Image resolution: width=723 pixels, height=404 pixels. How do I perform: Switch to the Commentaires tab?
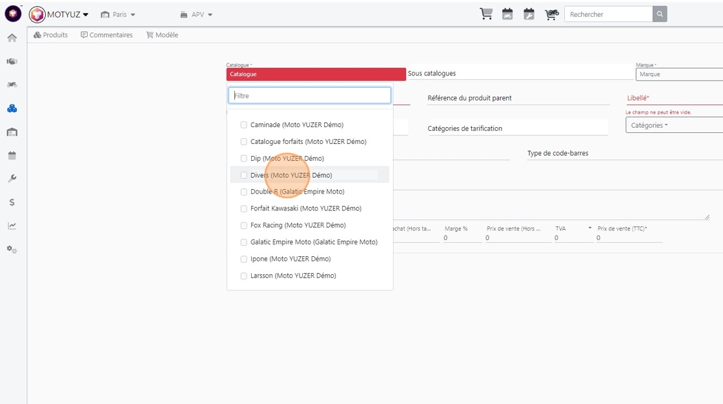click(107, 35)
